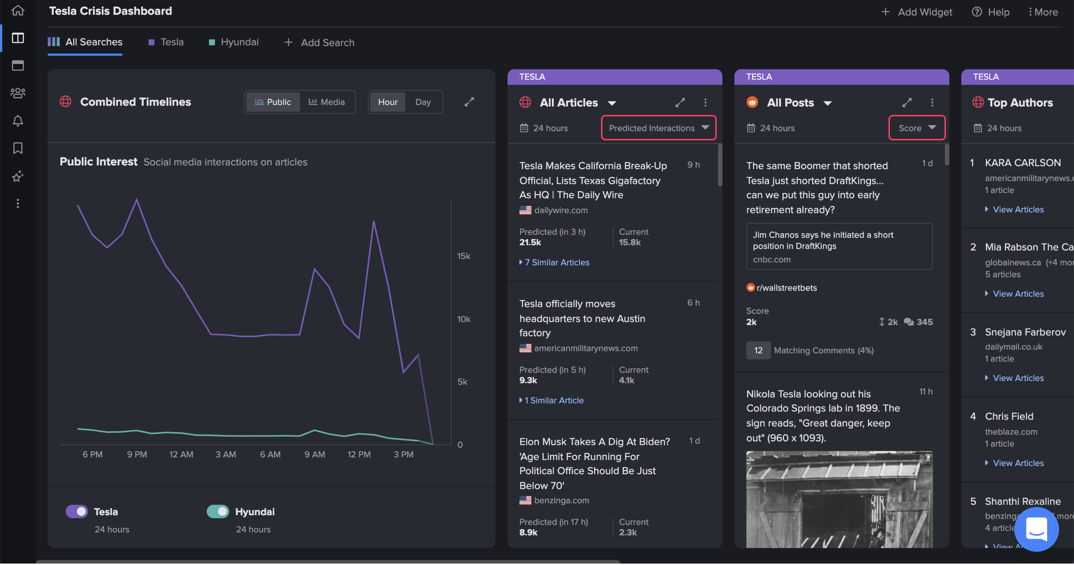1074x565 pixels.
Task: Click the r/wallstreetbets subreddit icon
Action: (x=751, y=288)
